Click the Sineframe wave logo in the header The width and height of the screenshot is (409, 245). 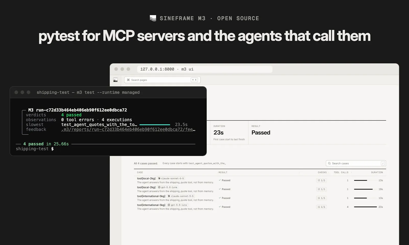coord(153,18)
